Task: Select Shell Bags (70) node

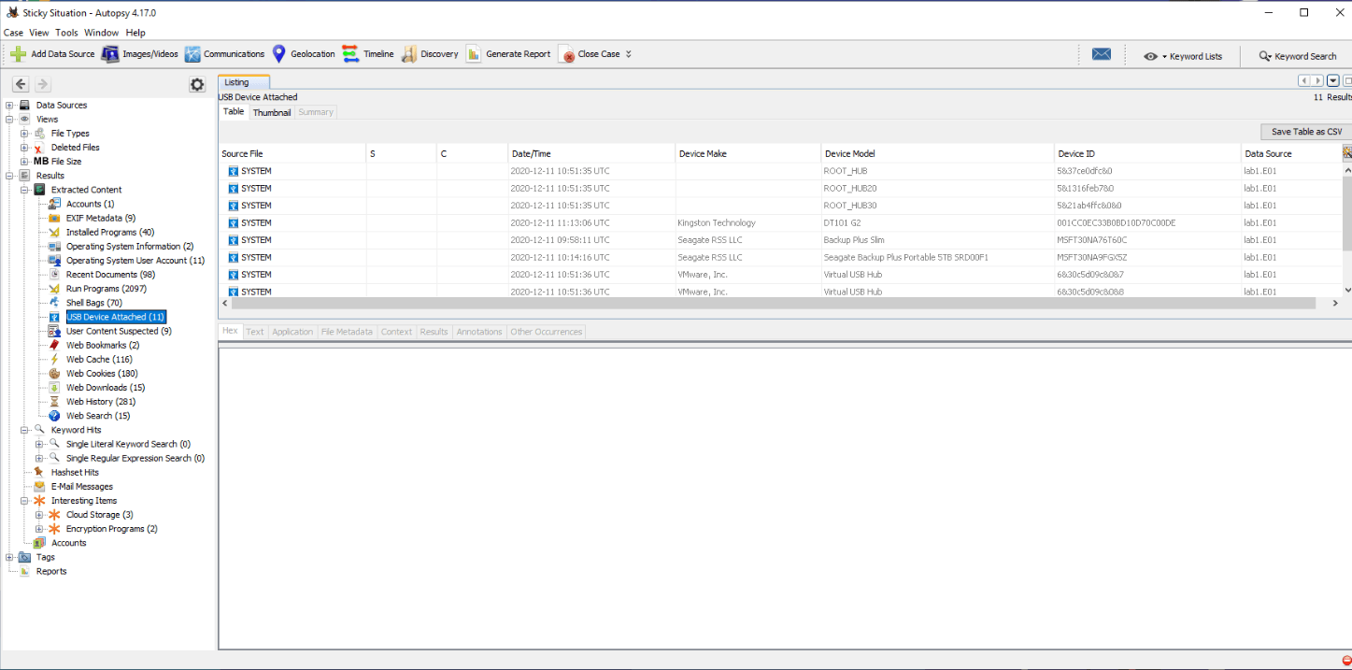Action: (93, 303)
